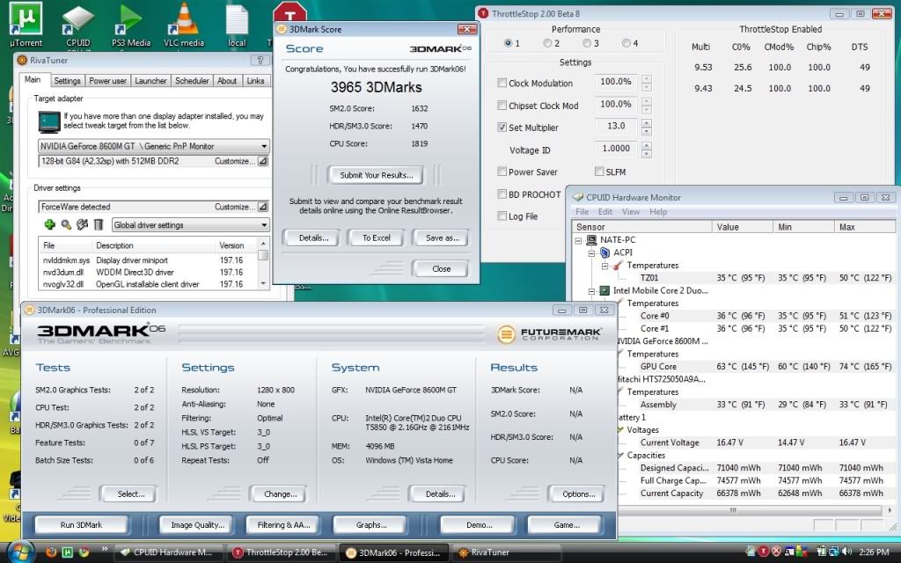Click the red ThrottleStop tray icon
Viewport: 901px width, 563px height.
765,552
